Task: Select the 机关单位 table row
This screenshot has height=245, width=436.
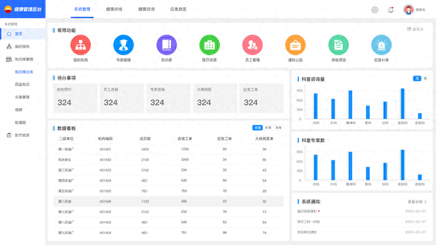Action: [x=168, y=160]
